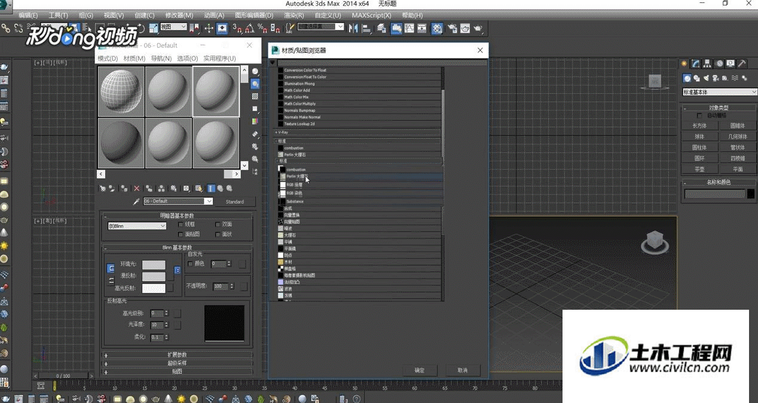The width and height of the screenshot is (758, 403).
Task: Click 取消 button in browser dialog
Action: click(x=462, y=370)
